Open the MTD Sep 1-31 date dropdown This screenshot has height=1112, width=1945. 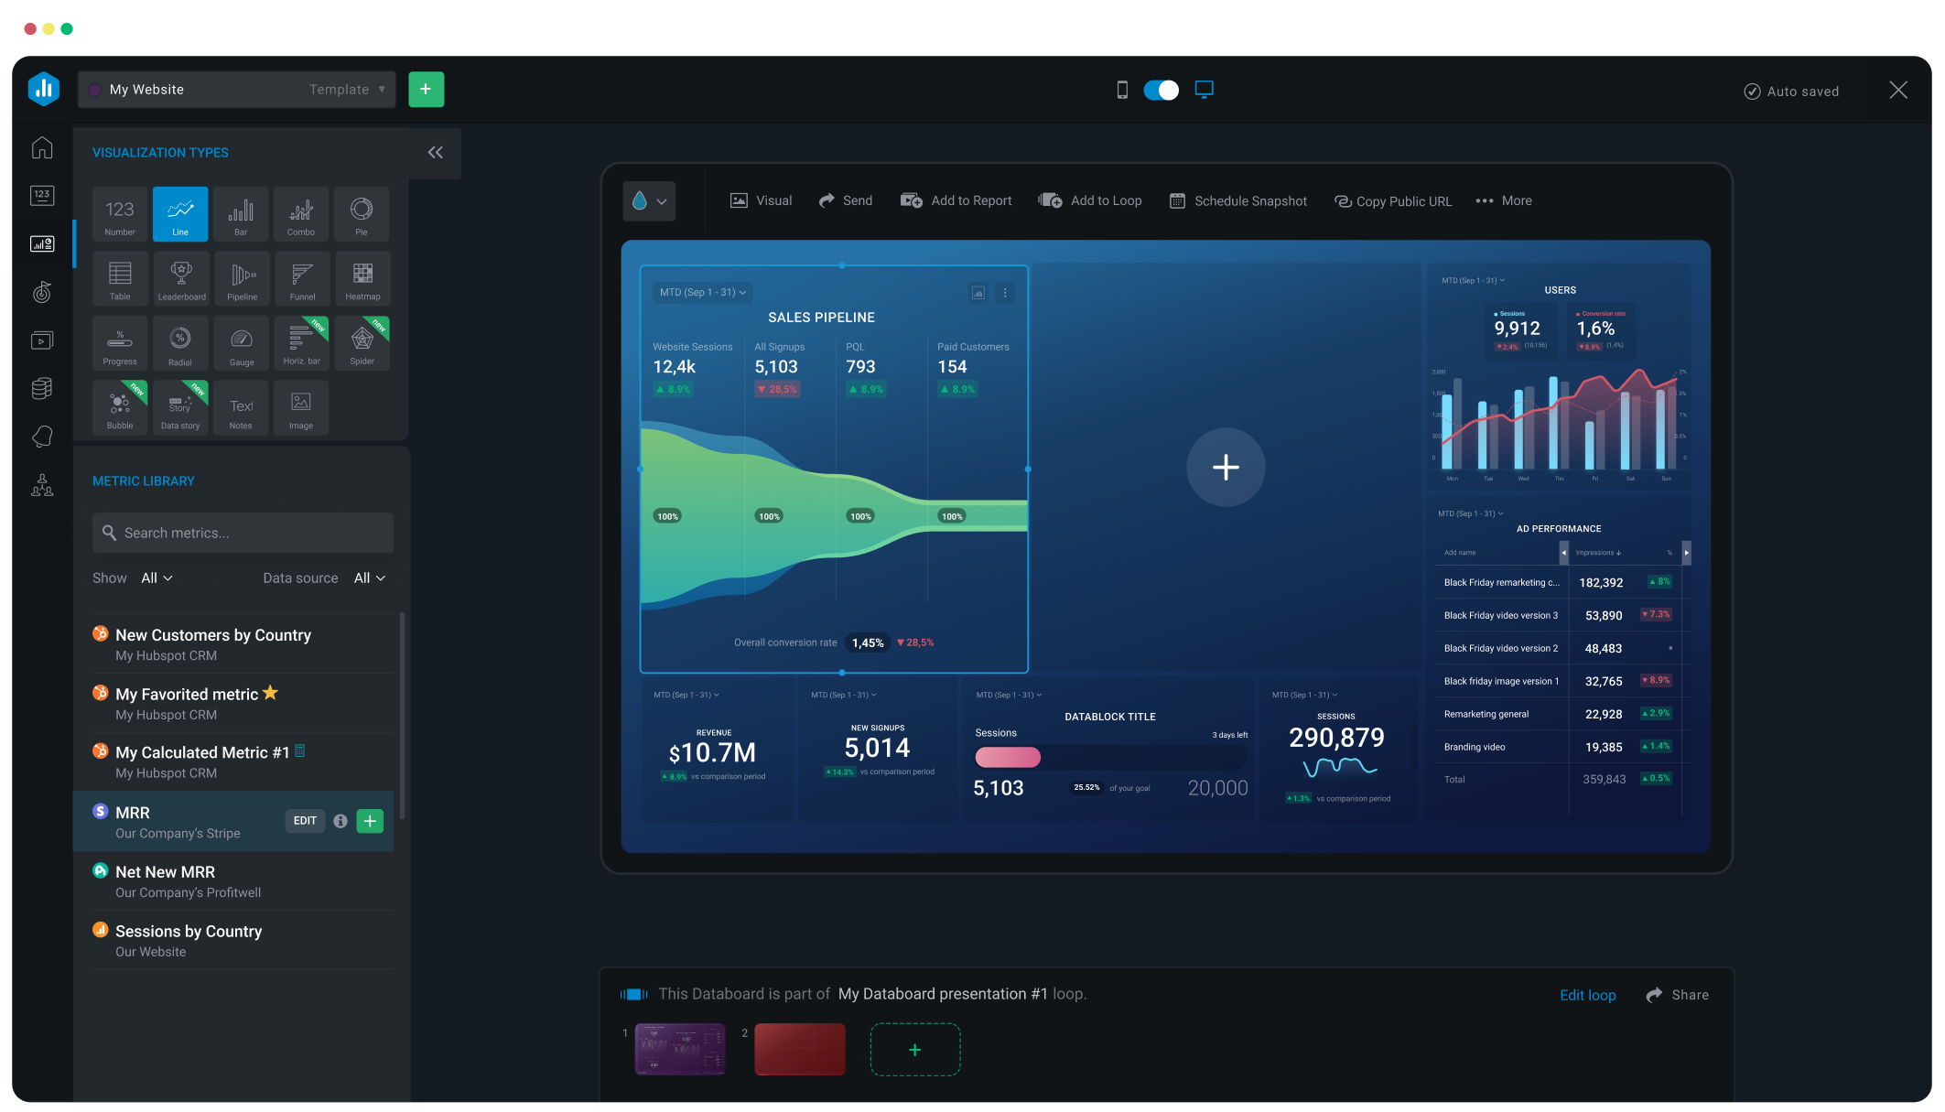(x=700, y=291)
